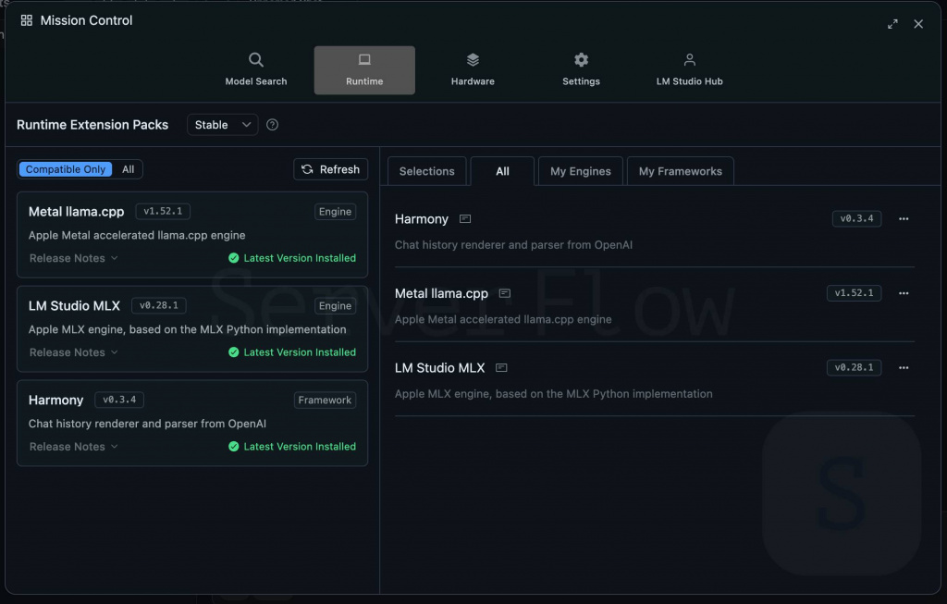
Task: Switch to the My Engines tab
Action: click(580, 171)
